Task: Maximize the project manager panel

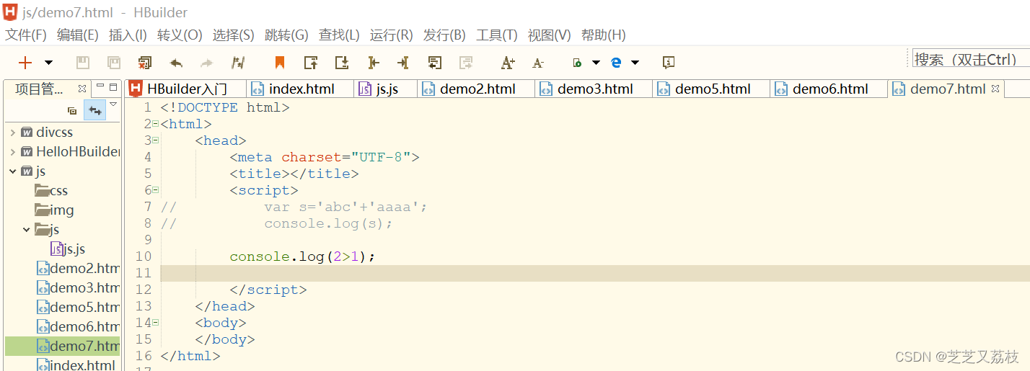Action: 113,87
